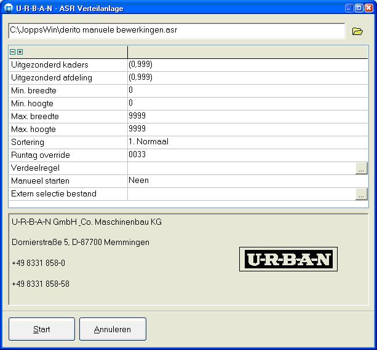
Task: Click the Dornierstraße 5 address text
Action: 81,242
